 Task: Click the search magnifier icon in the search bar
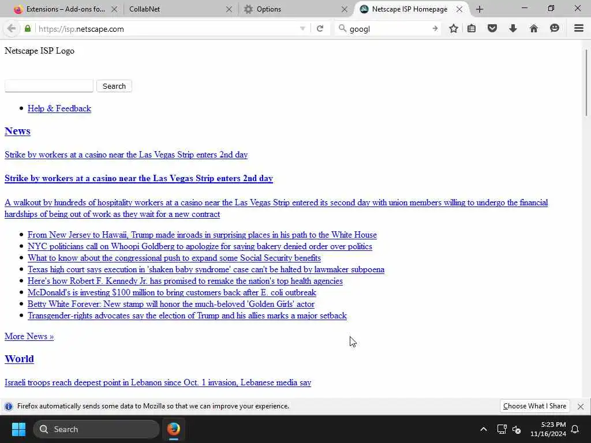342,29
